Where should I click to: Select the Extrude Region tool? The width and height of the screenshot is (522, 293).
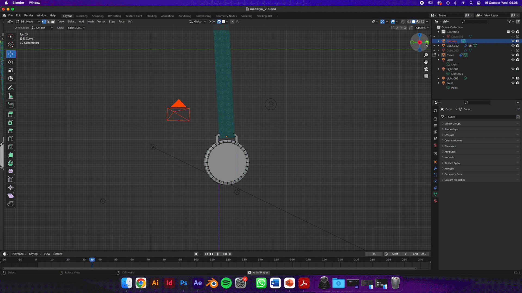click(11, 114)
